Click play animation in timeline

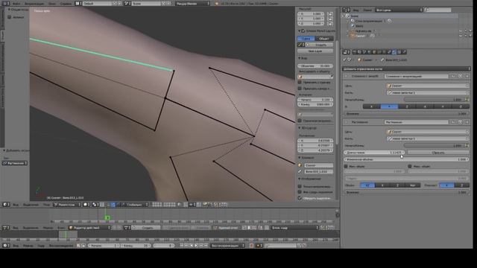[196, 246]
